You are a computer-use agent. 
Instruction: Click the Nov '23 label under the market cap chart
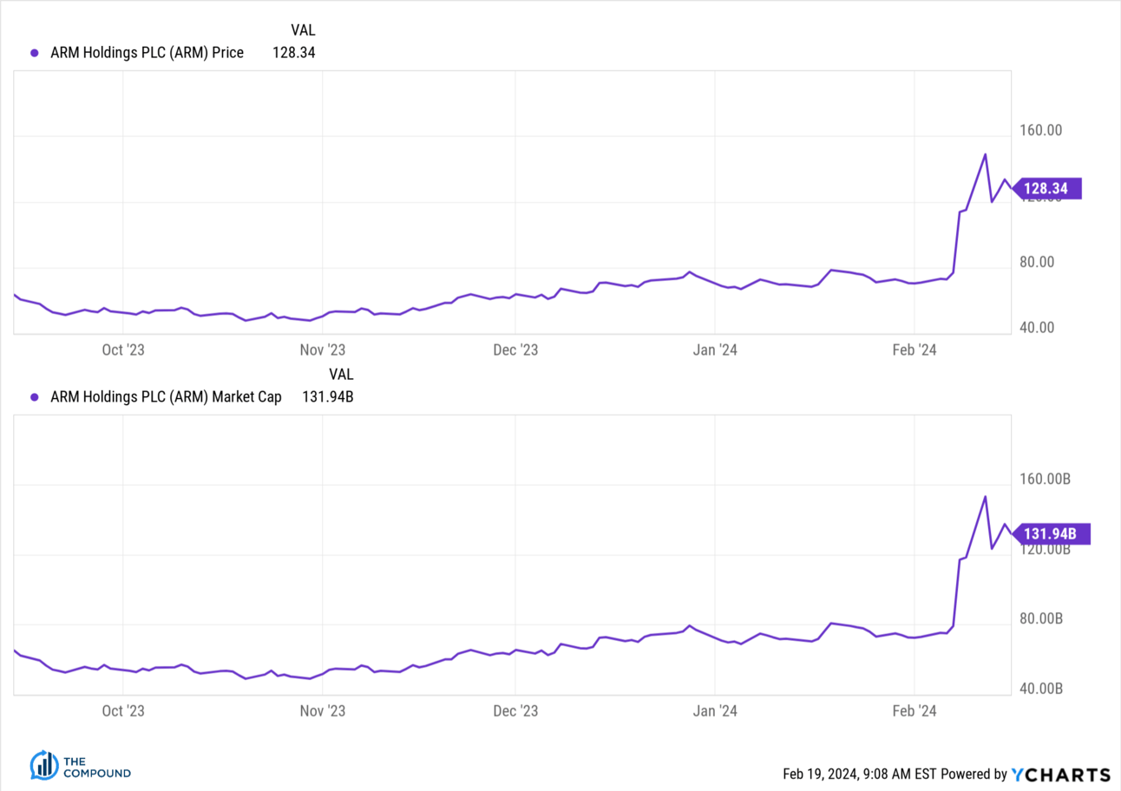pos(323,711)
